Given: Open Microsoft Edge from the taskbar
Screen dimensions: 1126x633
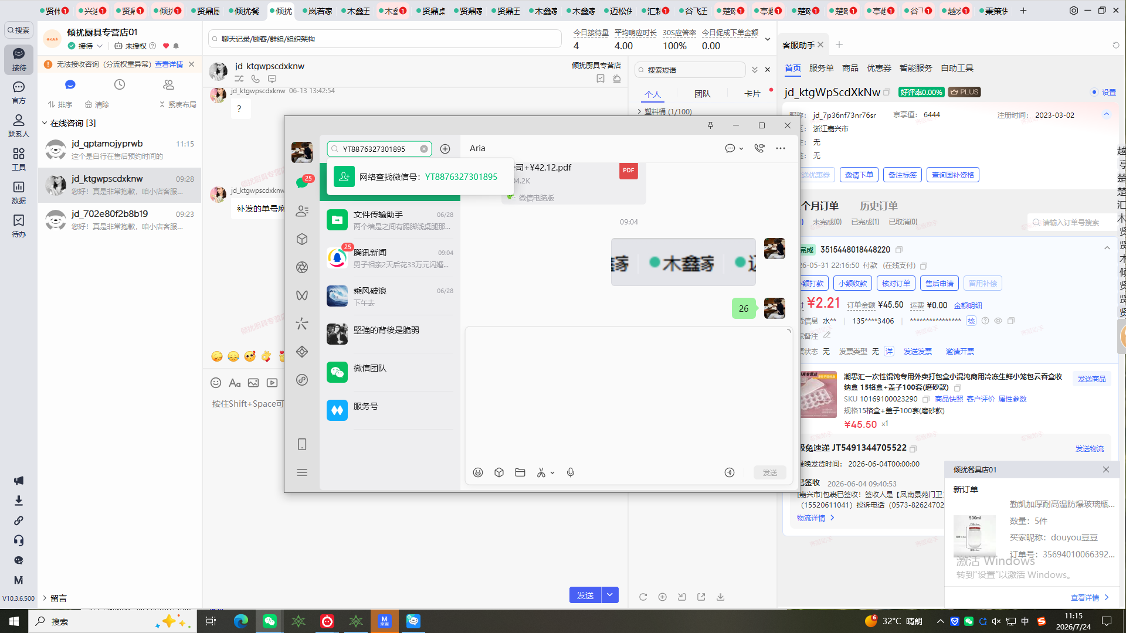Looking at the screenshot, I should 241,621.
